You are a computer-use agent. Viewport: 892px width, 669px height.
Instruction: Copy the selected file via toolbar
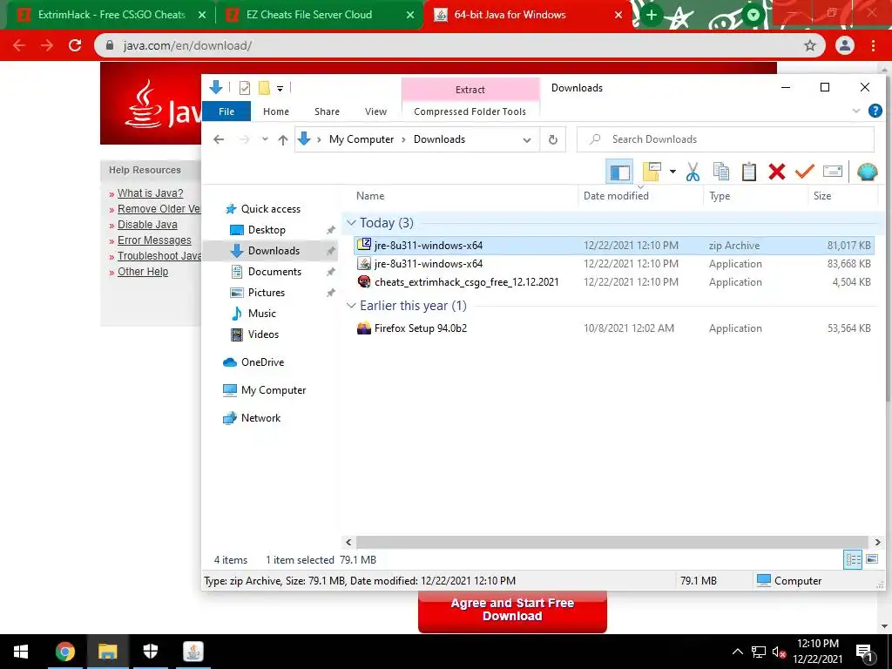(720, 172)
